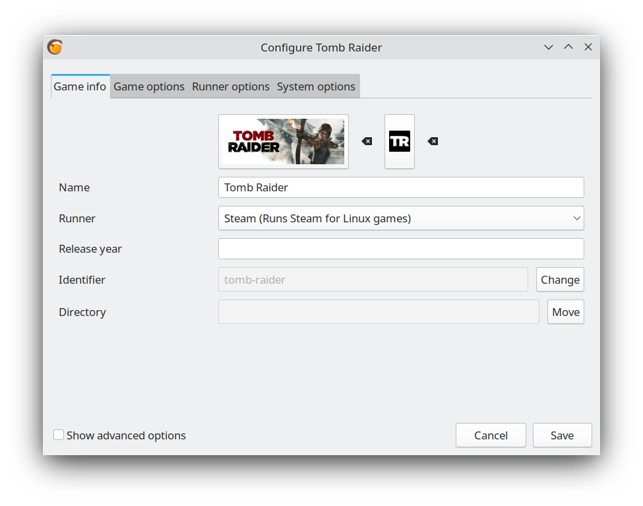Open the Runner options tab
The height and width of the screenshot is (506, 643).
(x=230, y=86)
